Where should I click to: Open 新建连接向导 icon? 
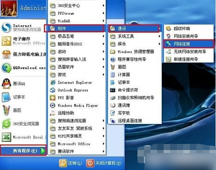168,59
